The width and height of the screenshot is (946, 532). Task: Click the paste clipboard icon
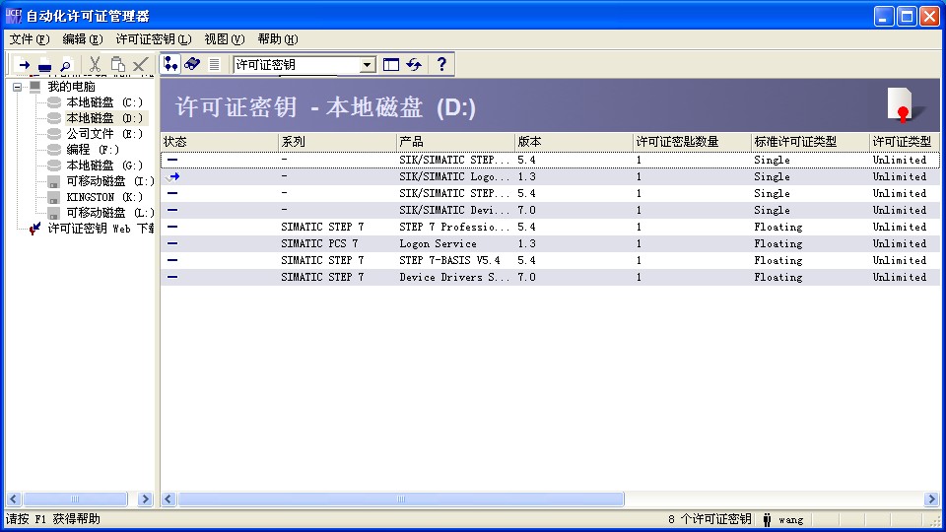tap(117, 65)
